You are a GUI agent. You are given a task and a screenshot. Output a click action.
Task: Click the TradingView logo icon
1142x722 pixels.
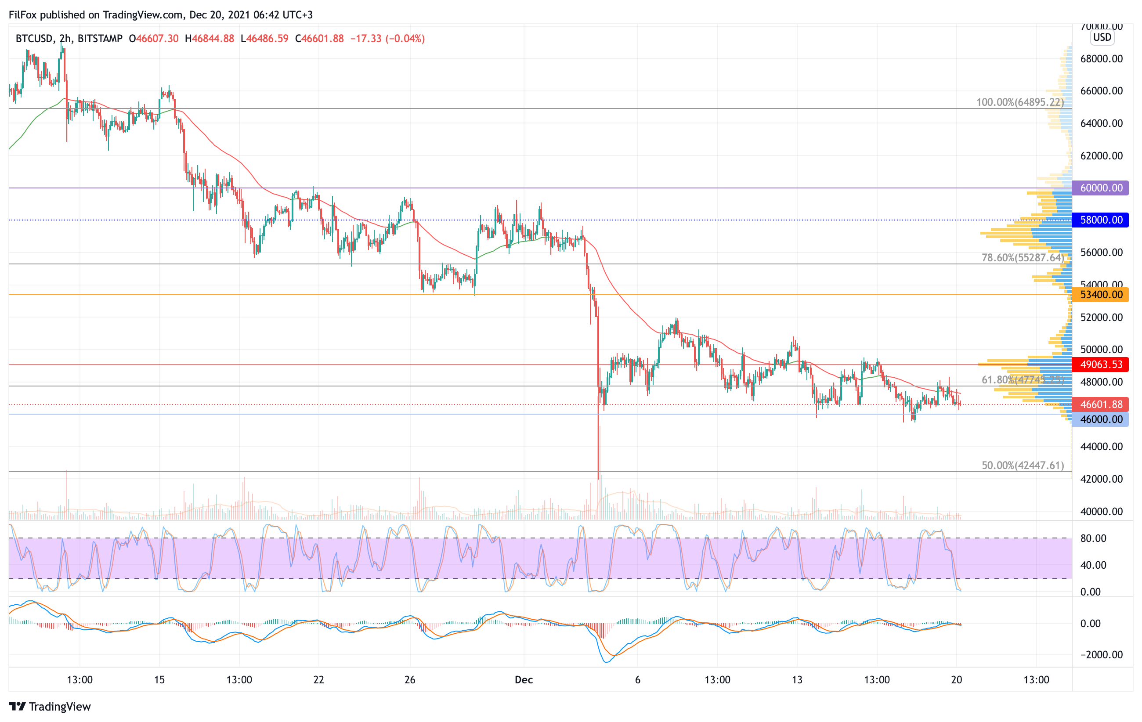point(17,706)
